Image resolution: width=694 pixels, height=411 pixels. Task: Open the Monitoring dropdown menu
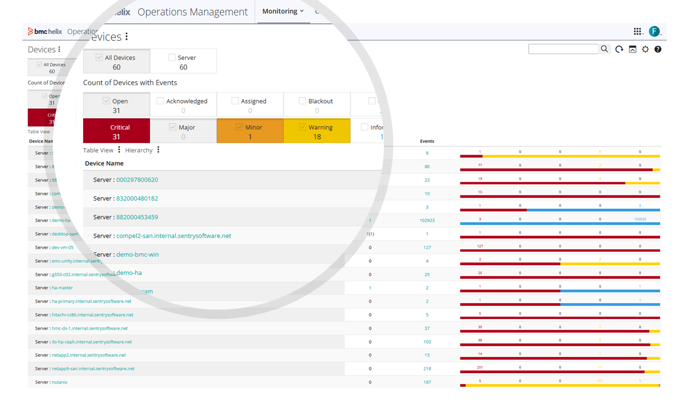[283, 11]
